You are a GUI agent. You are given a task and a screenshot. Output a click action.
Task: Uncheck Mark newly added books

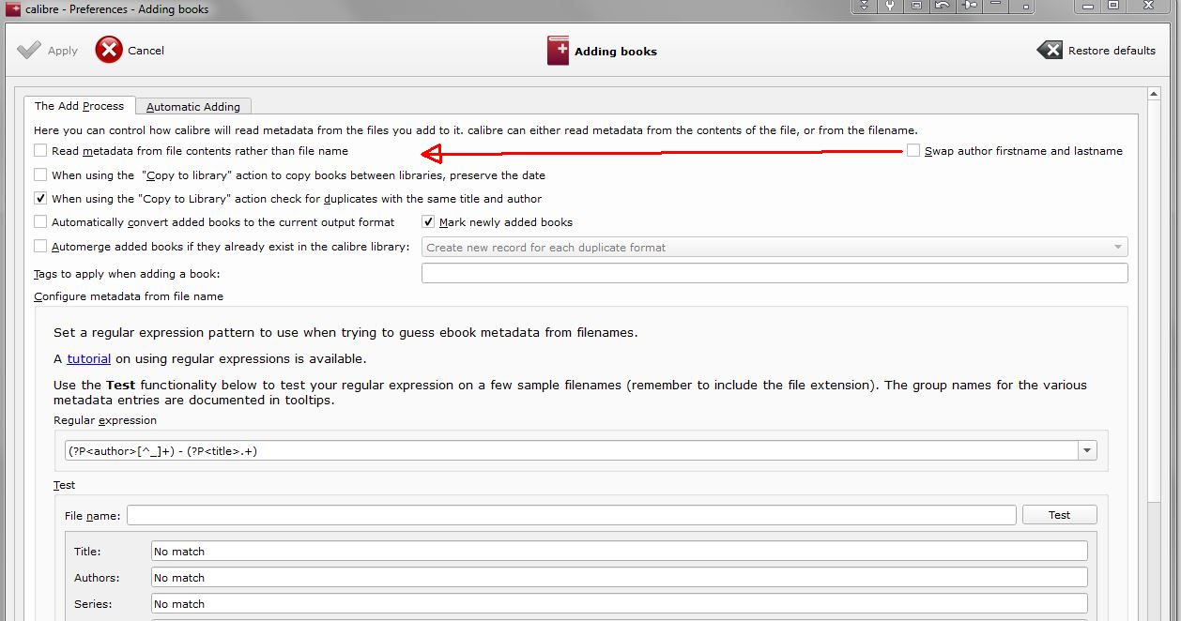coord(428,222)
